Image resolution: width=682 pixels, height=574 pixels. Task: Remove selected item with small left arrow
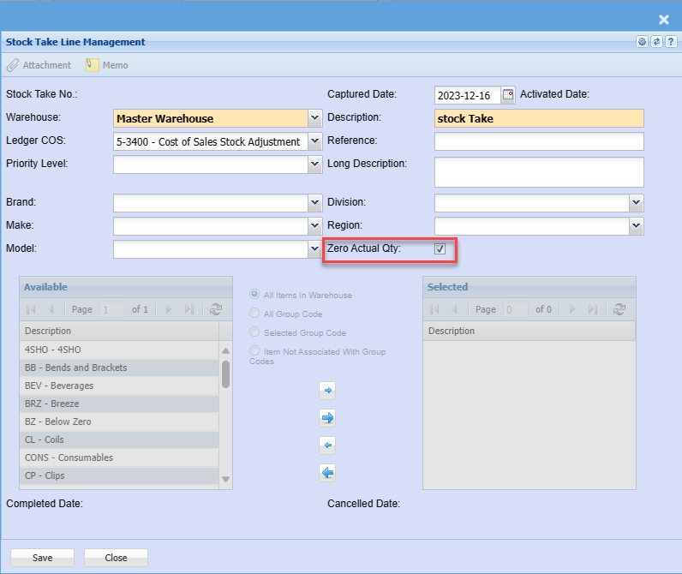[326, 445]
